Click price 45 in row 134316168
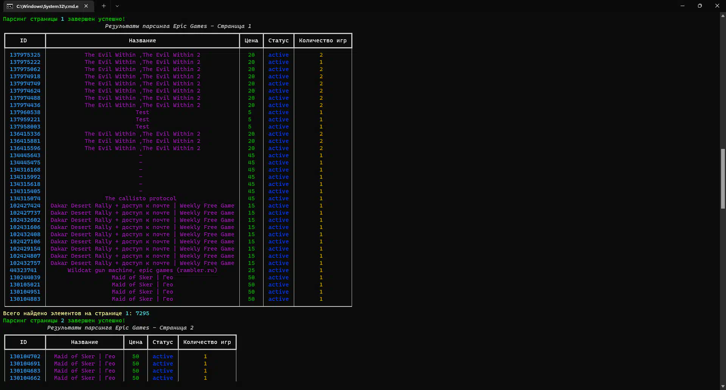This screenshot has height=390, width=726. pos(251,170)
